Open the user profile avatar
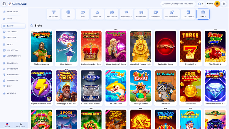 tap(224, 4)
